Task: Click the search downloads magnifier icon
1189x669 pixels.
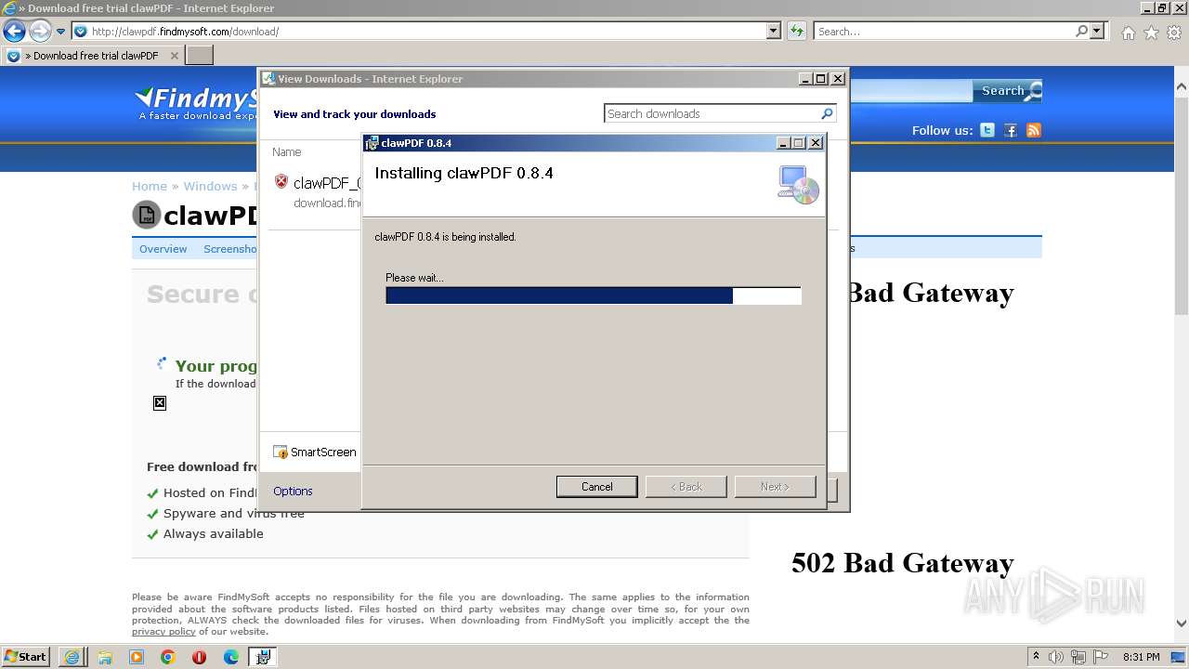Action: (x=827, y=113)
